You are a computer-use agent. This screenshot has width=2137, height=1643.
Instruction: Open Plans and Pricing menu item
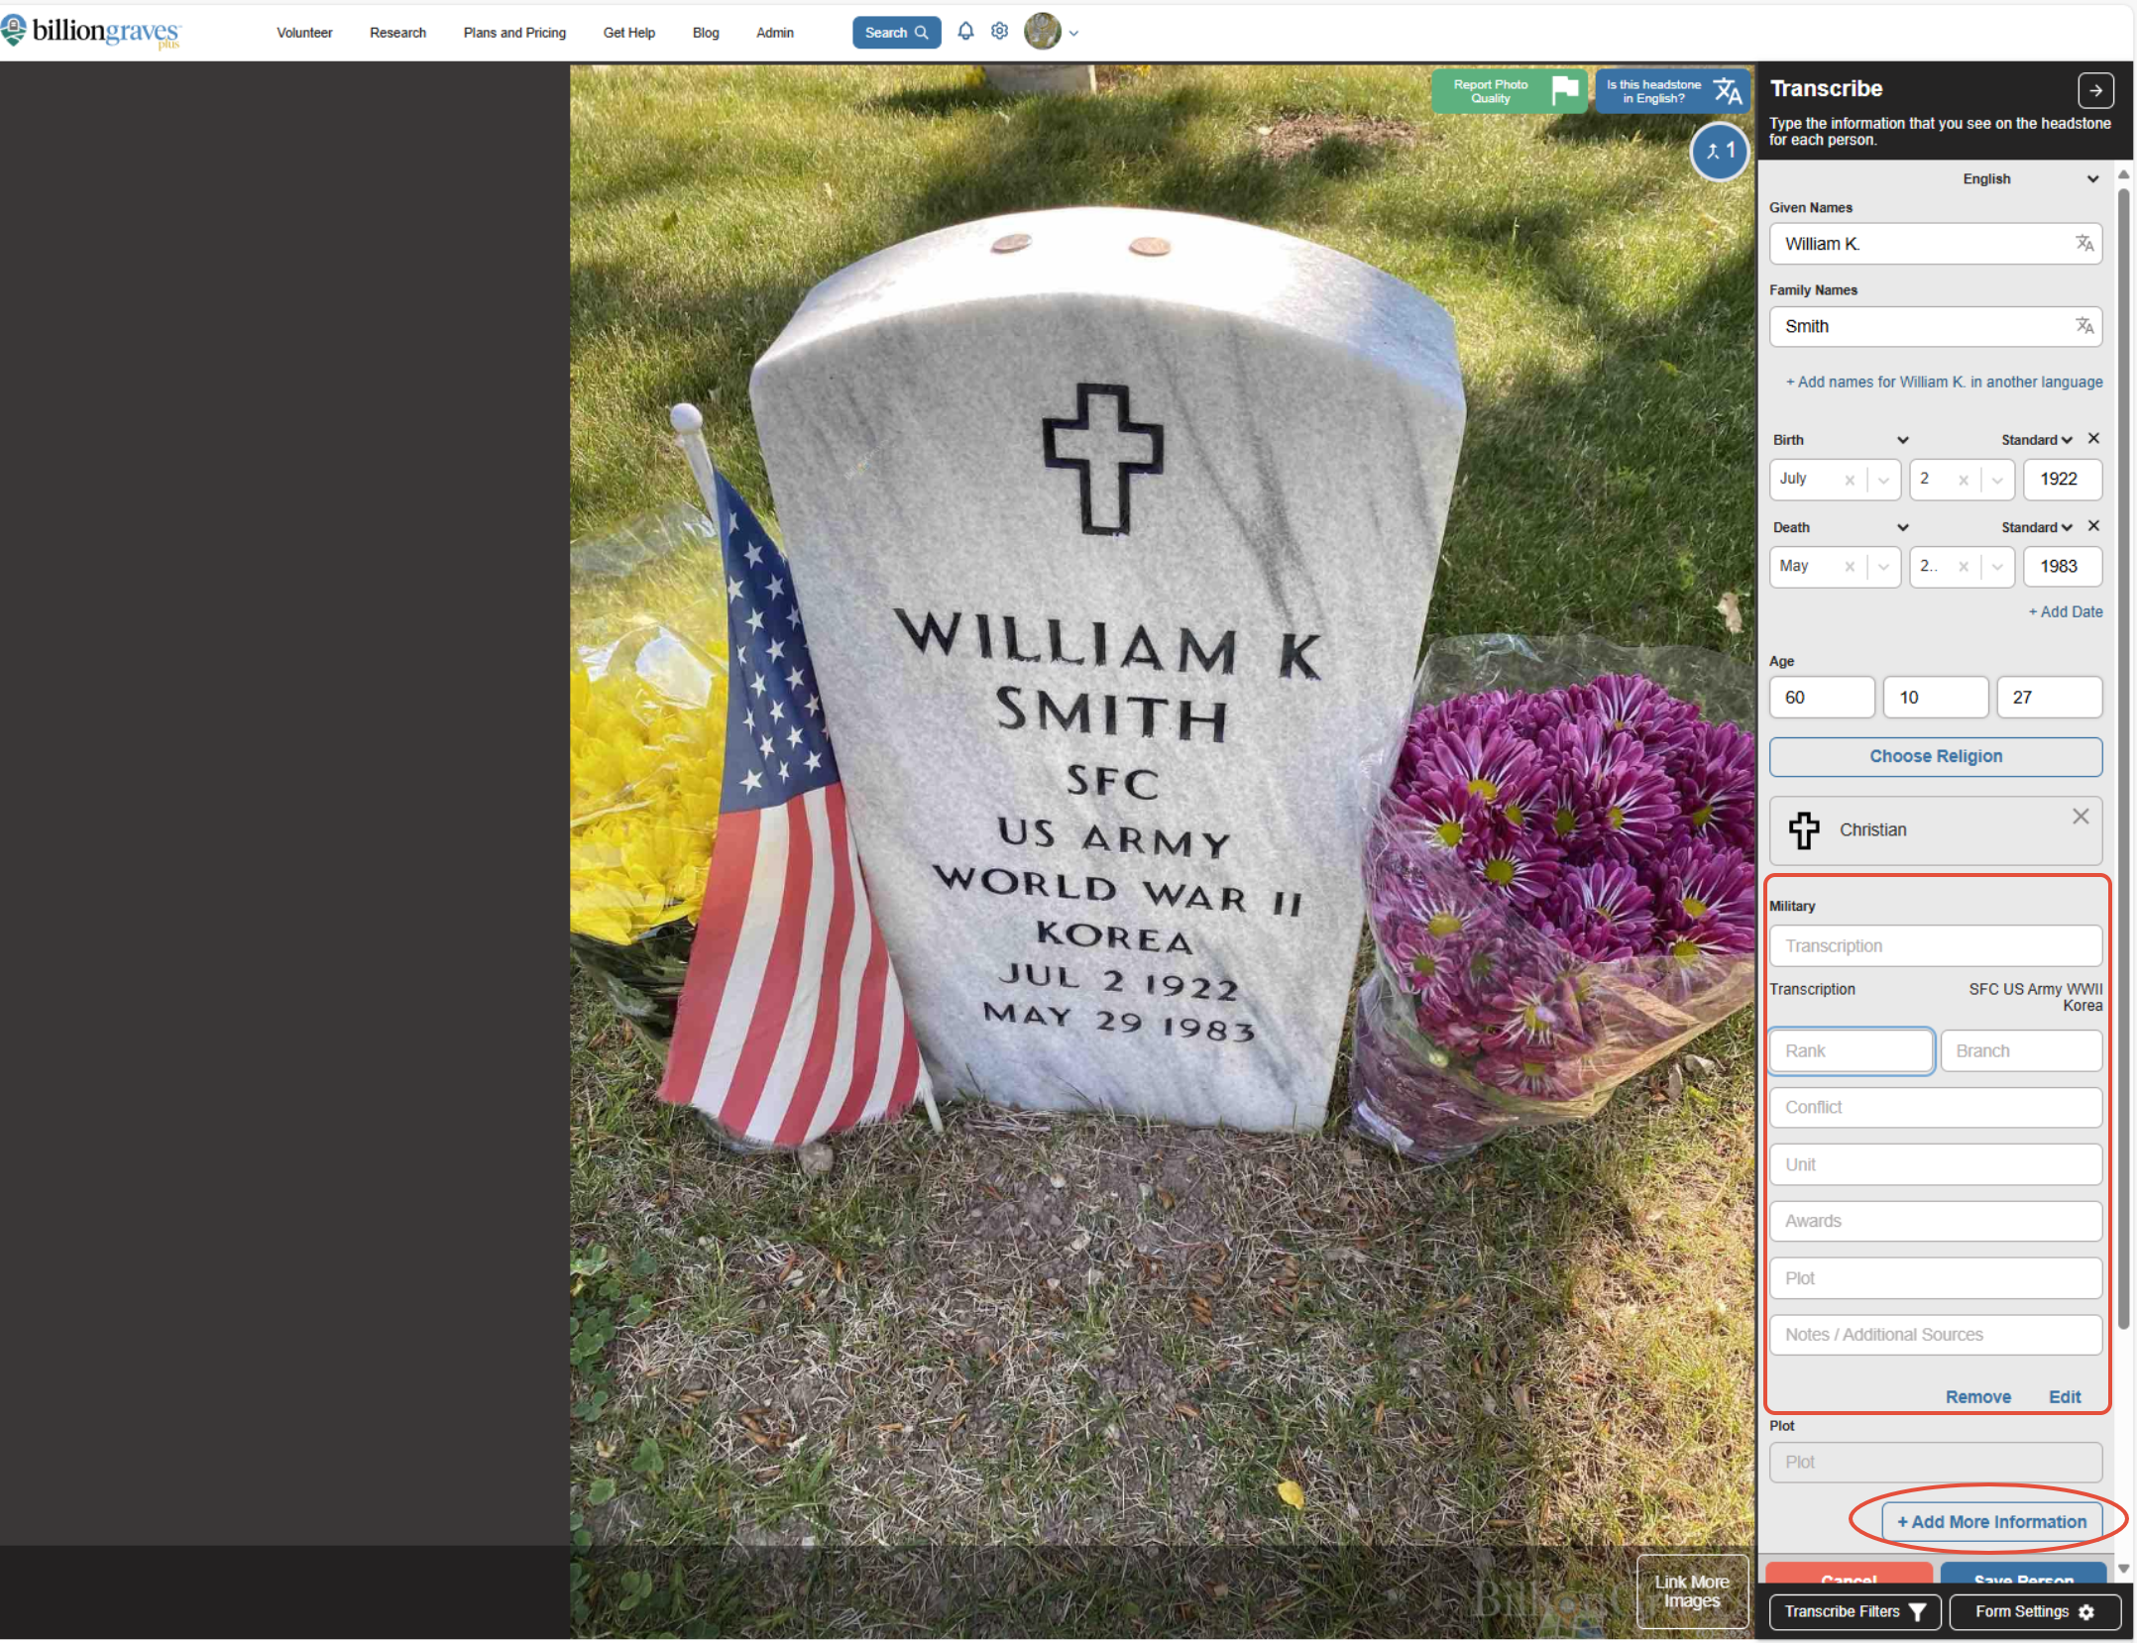[x=514, y=33]
